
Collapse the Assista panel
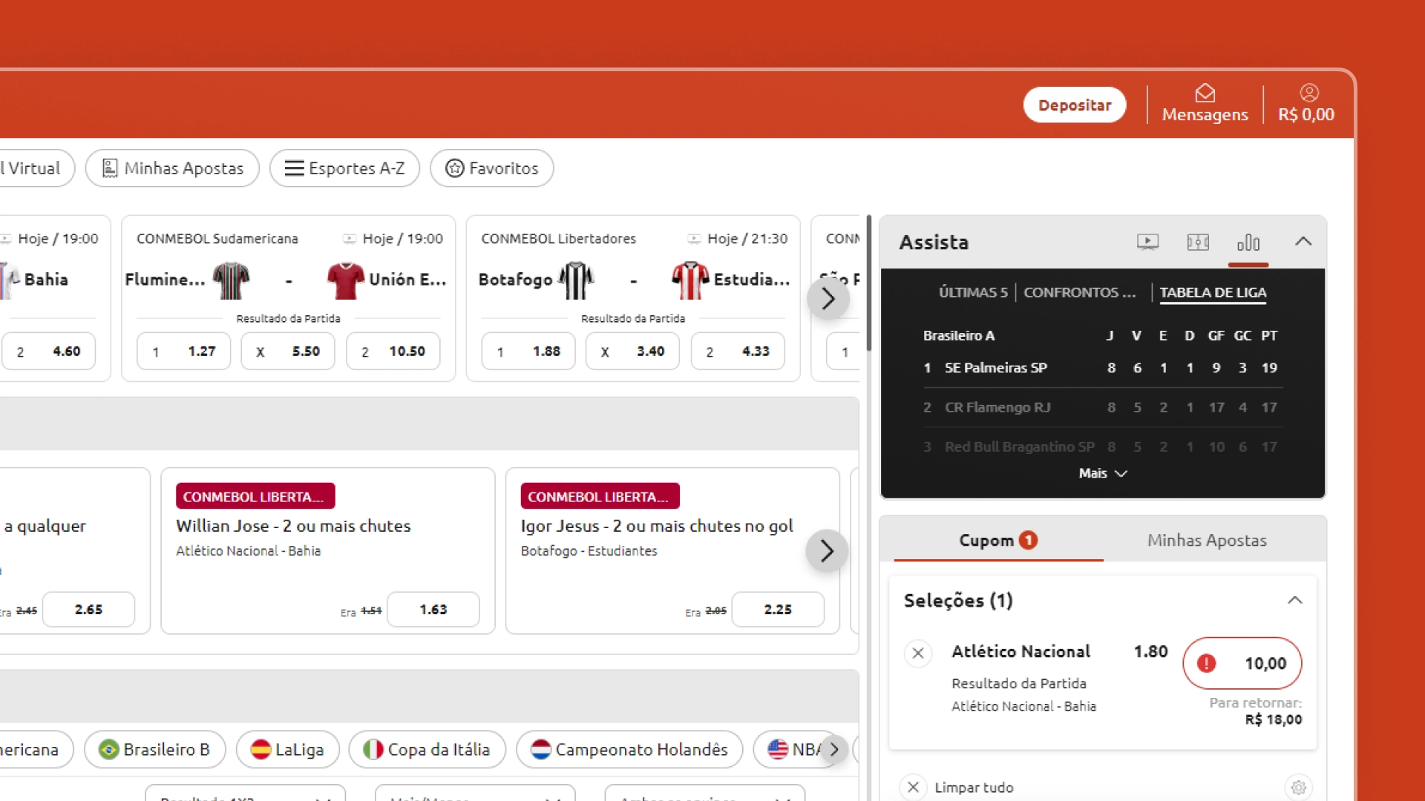tap(1303, 242)
